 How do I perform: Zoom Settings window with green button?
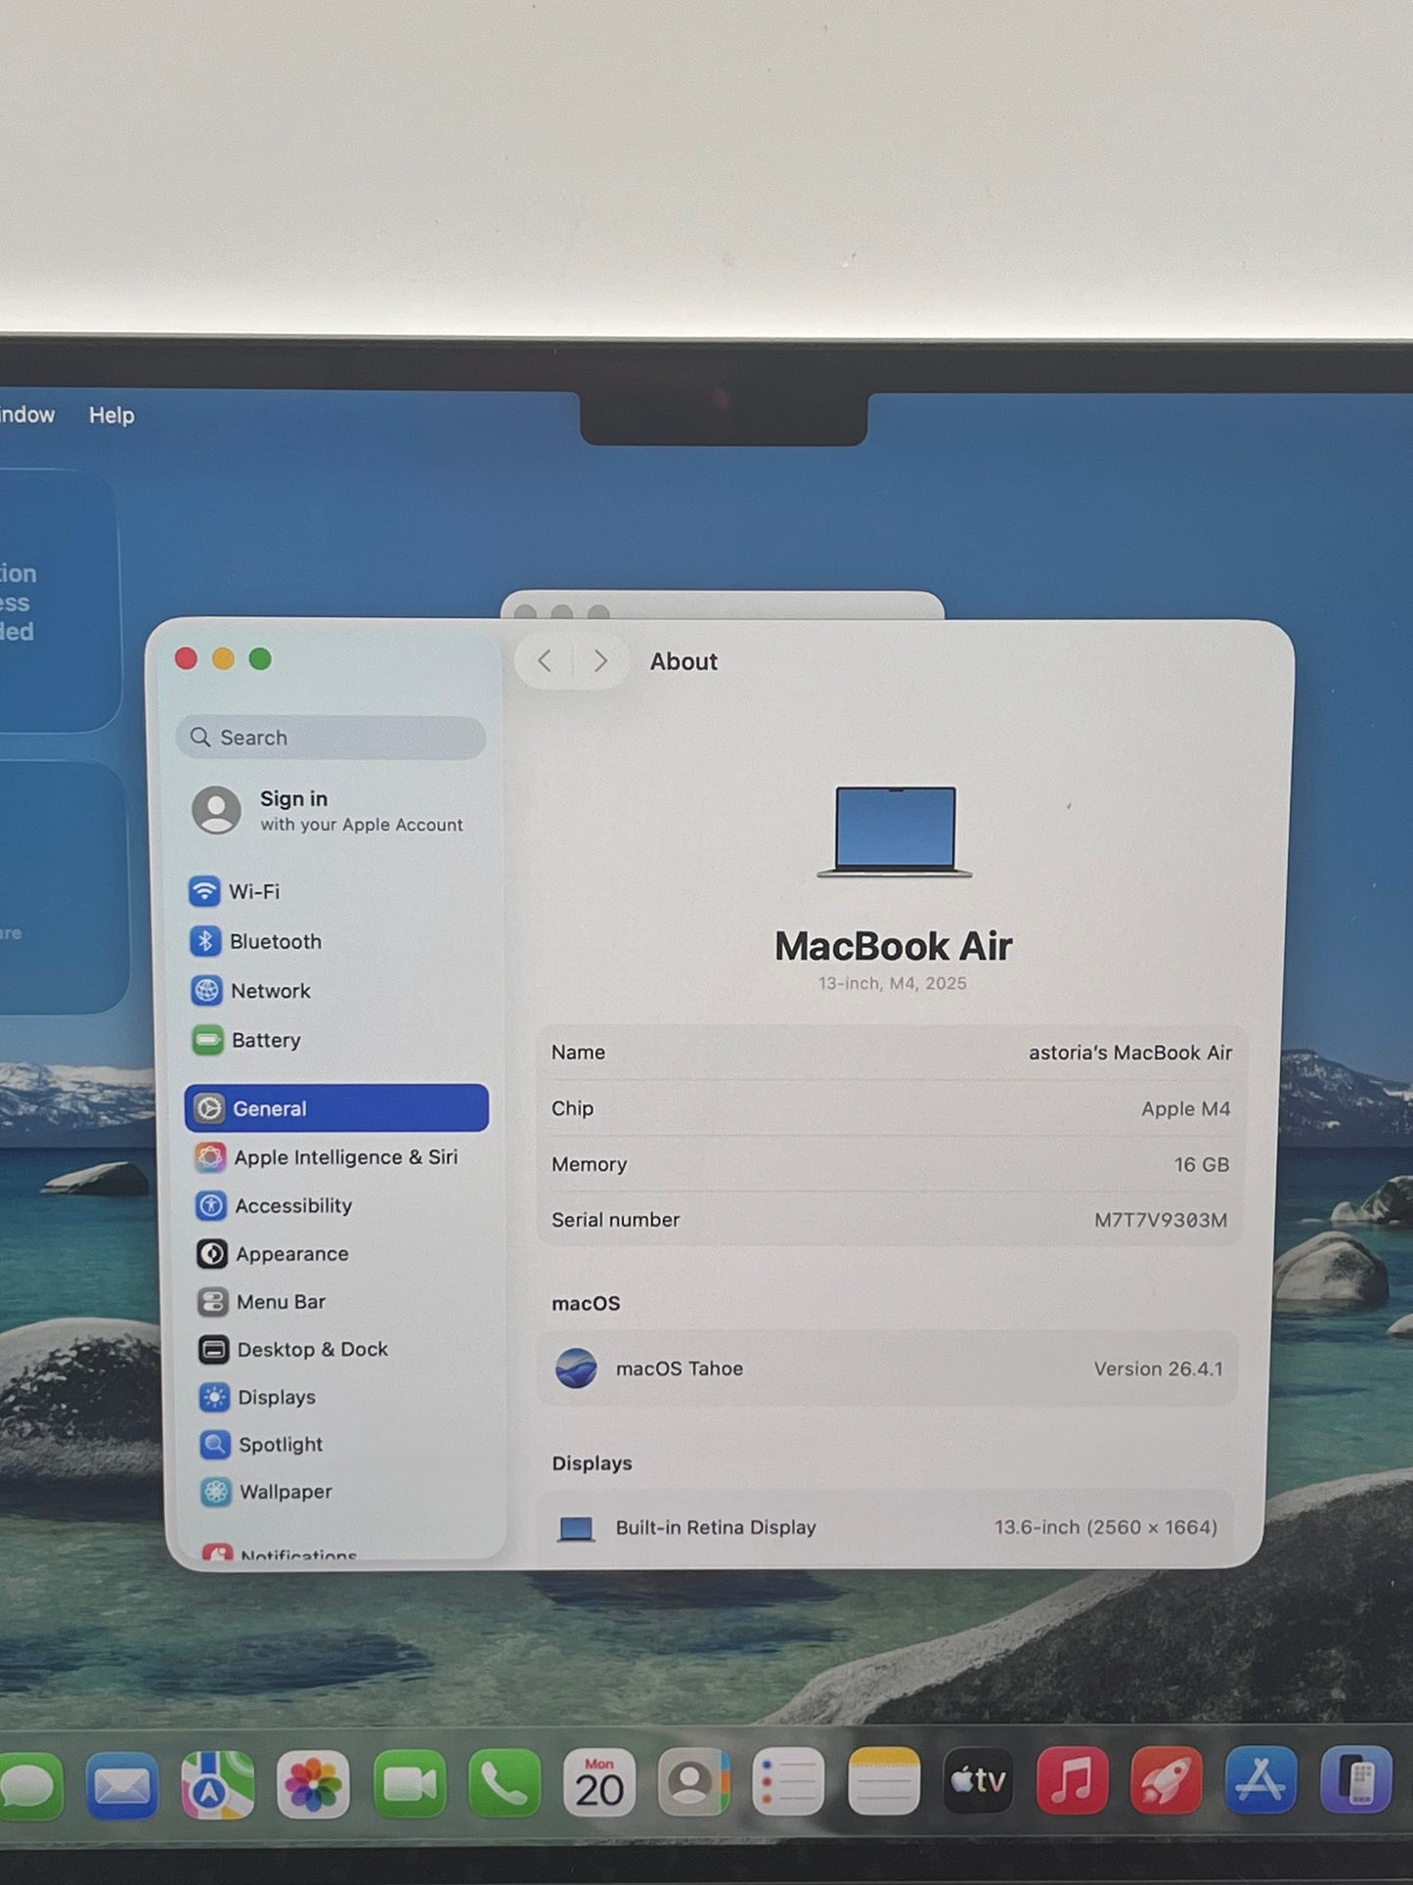(x=260, y=658)
